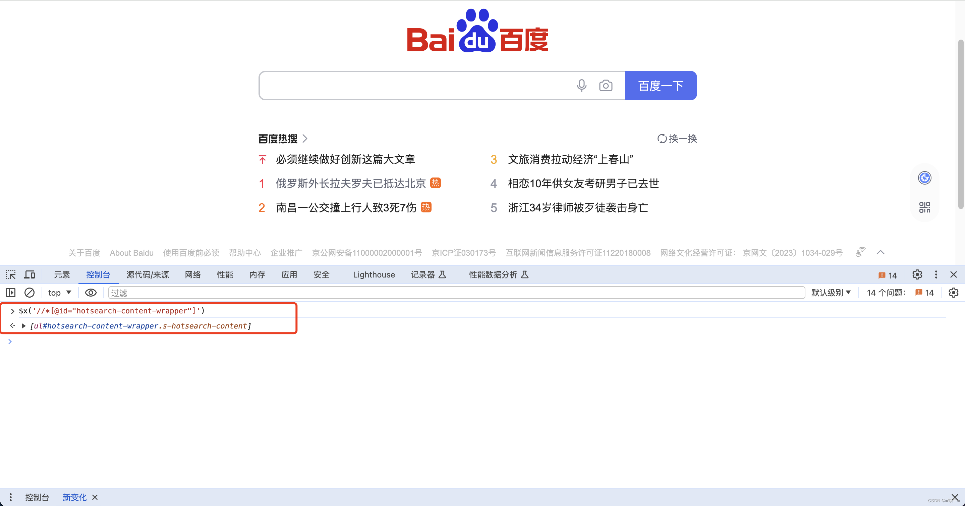Open the top JavaScript context dropdown
This screenshot has width=965, height=506.
[60, 293]
